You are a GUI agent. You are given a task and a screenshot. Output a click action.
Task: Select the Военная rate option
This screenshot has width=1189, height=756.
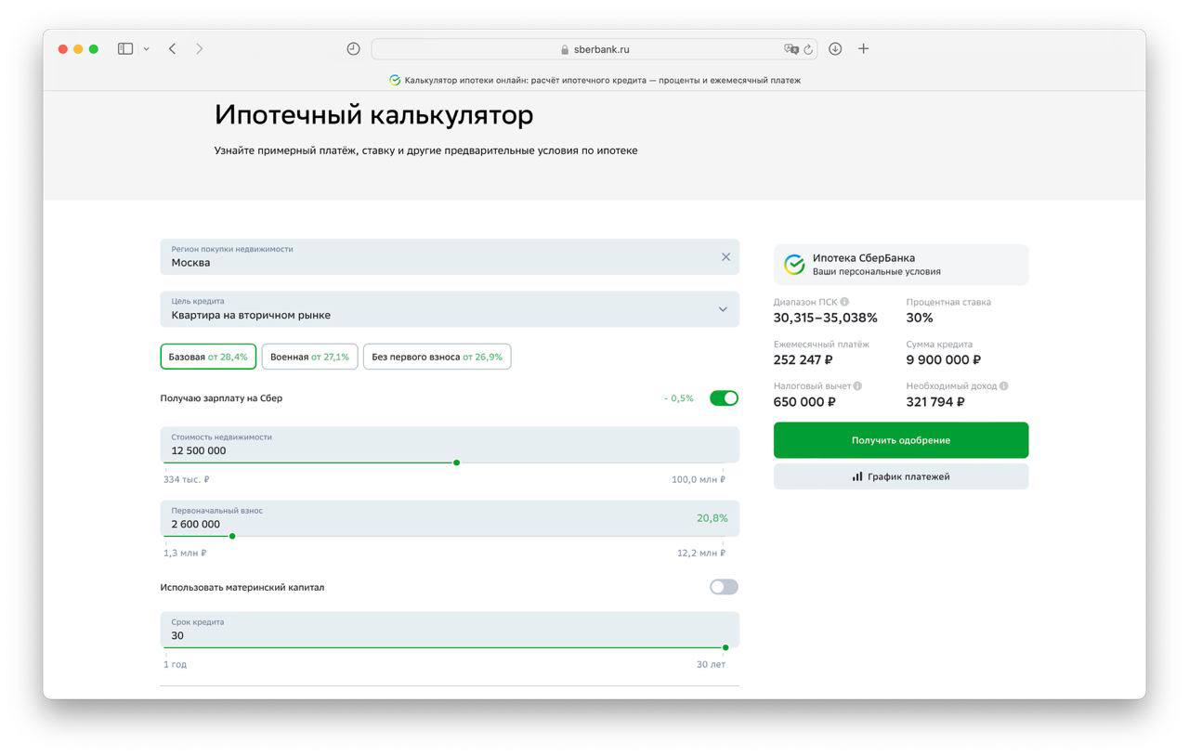pyautogui.click(x=309, y=357)
